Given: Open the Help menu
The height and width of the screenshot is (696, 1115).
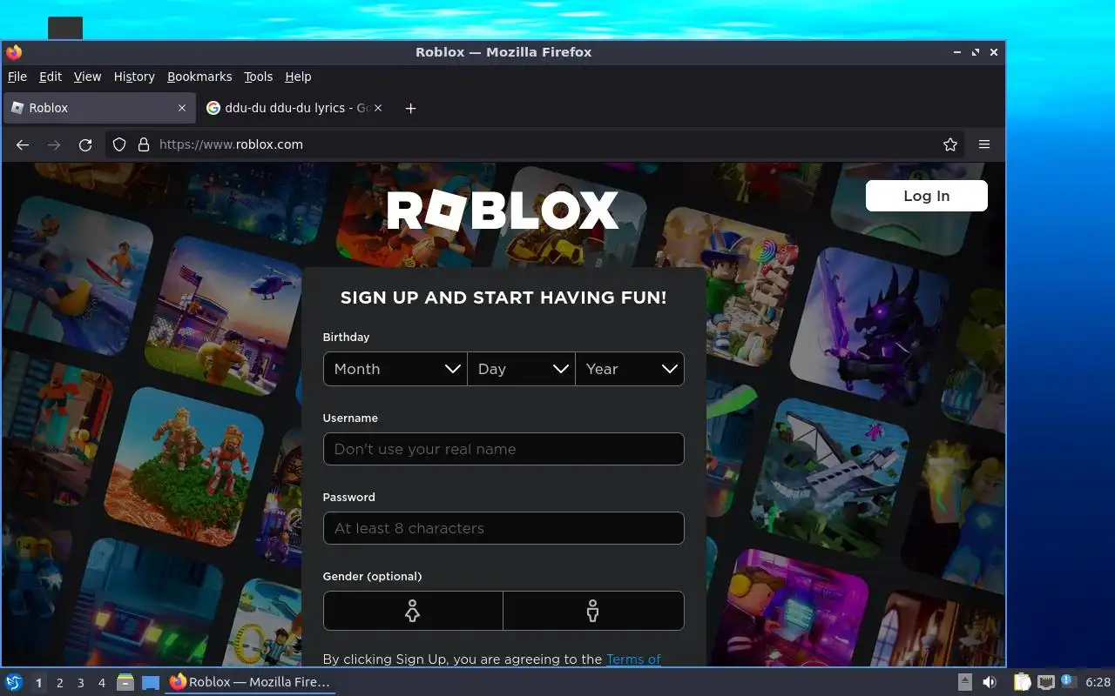Looking at the screenshot, I should [298, 77].
